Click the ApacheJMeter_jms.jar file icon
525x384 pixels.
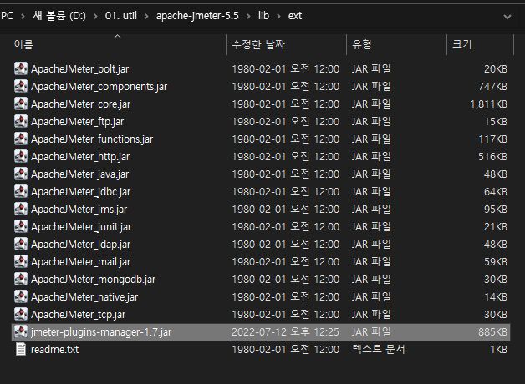click(21, 209)
